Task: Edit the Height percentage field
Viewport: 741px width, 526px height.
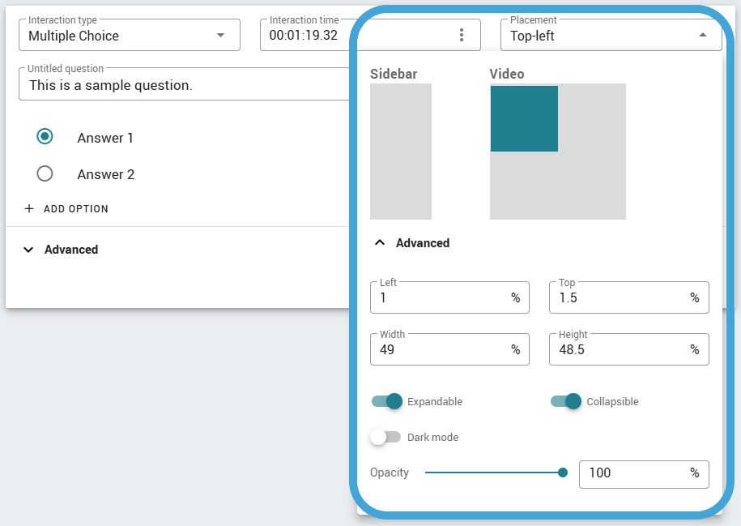Action: pyautogui.click(x=629, y=349)
